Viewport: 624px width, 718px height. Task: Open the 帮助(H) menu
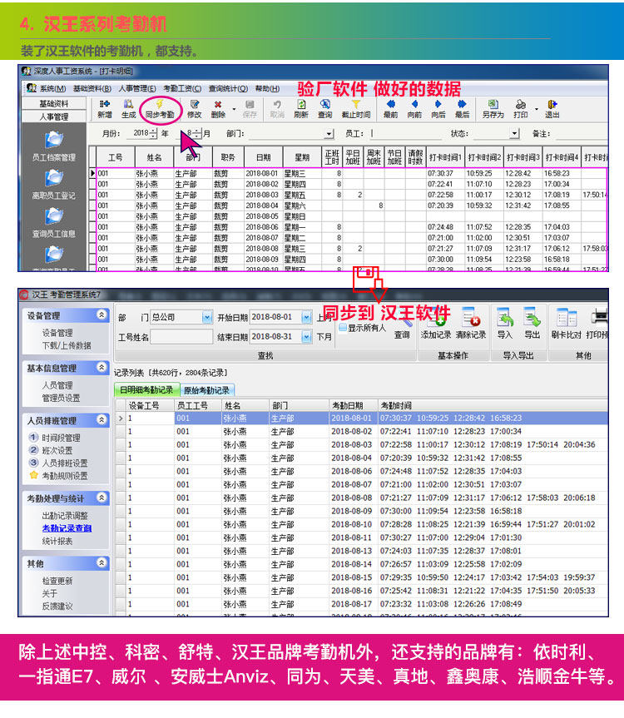267,88
